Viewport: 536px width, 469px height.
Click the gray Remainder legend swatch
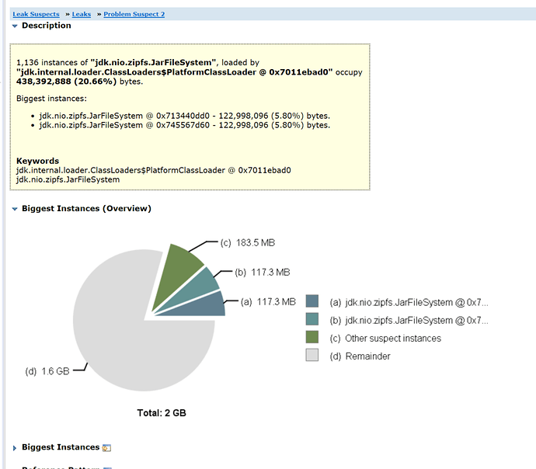(x=312, y=356)
